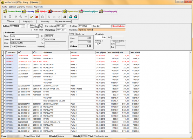Click the search records toolbar icon

coord(59,17)
